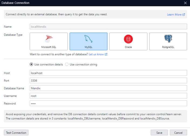The image size is (190, 136).
Task: Click the Database Type label
Action: click(x=13, y=35)
